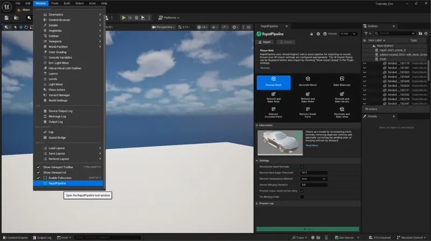Toggle visibility of Binded 182441 actor
Image resolution: width=431 pixels, height=241 pixels.
pyautogui.click(x=365, y=104)
